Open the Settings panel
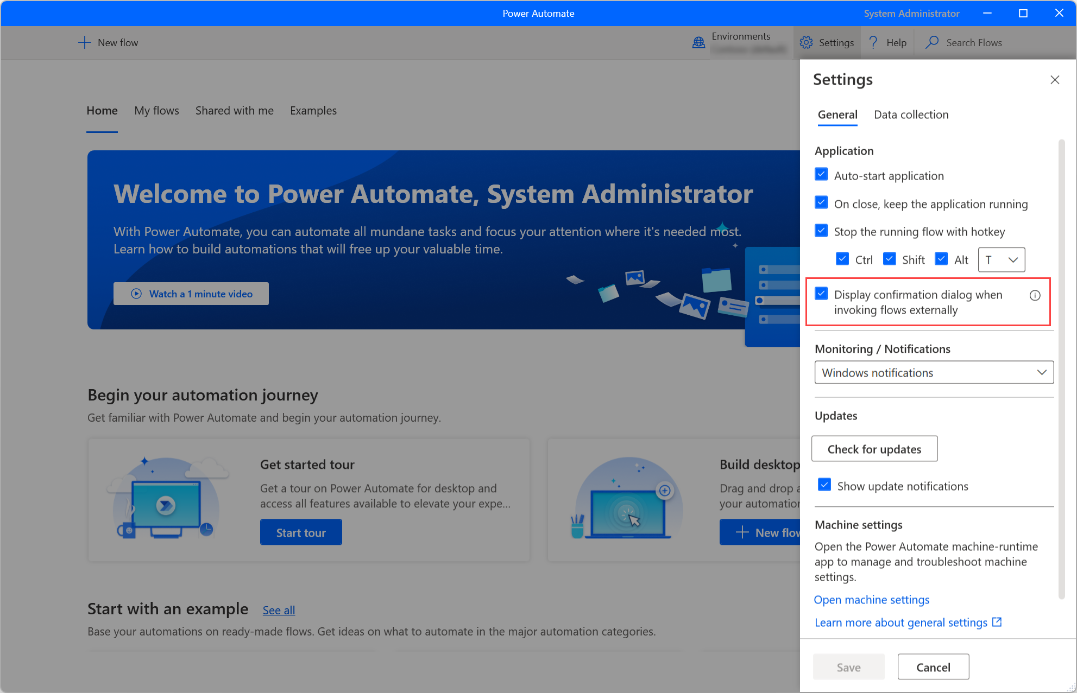Image resolution: width=1077 pixels, height=693 pixels. (x=826, y=42)
